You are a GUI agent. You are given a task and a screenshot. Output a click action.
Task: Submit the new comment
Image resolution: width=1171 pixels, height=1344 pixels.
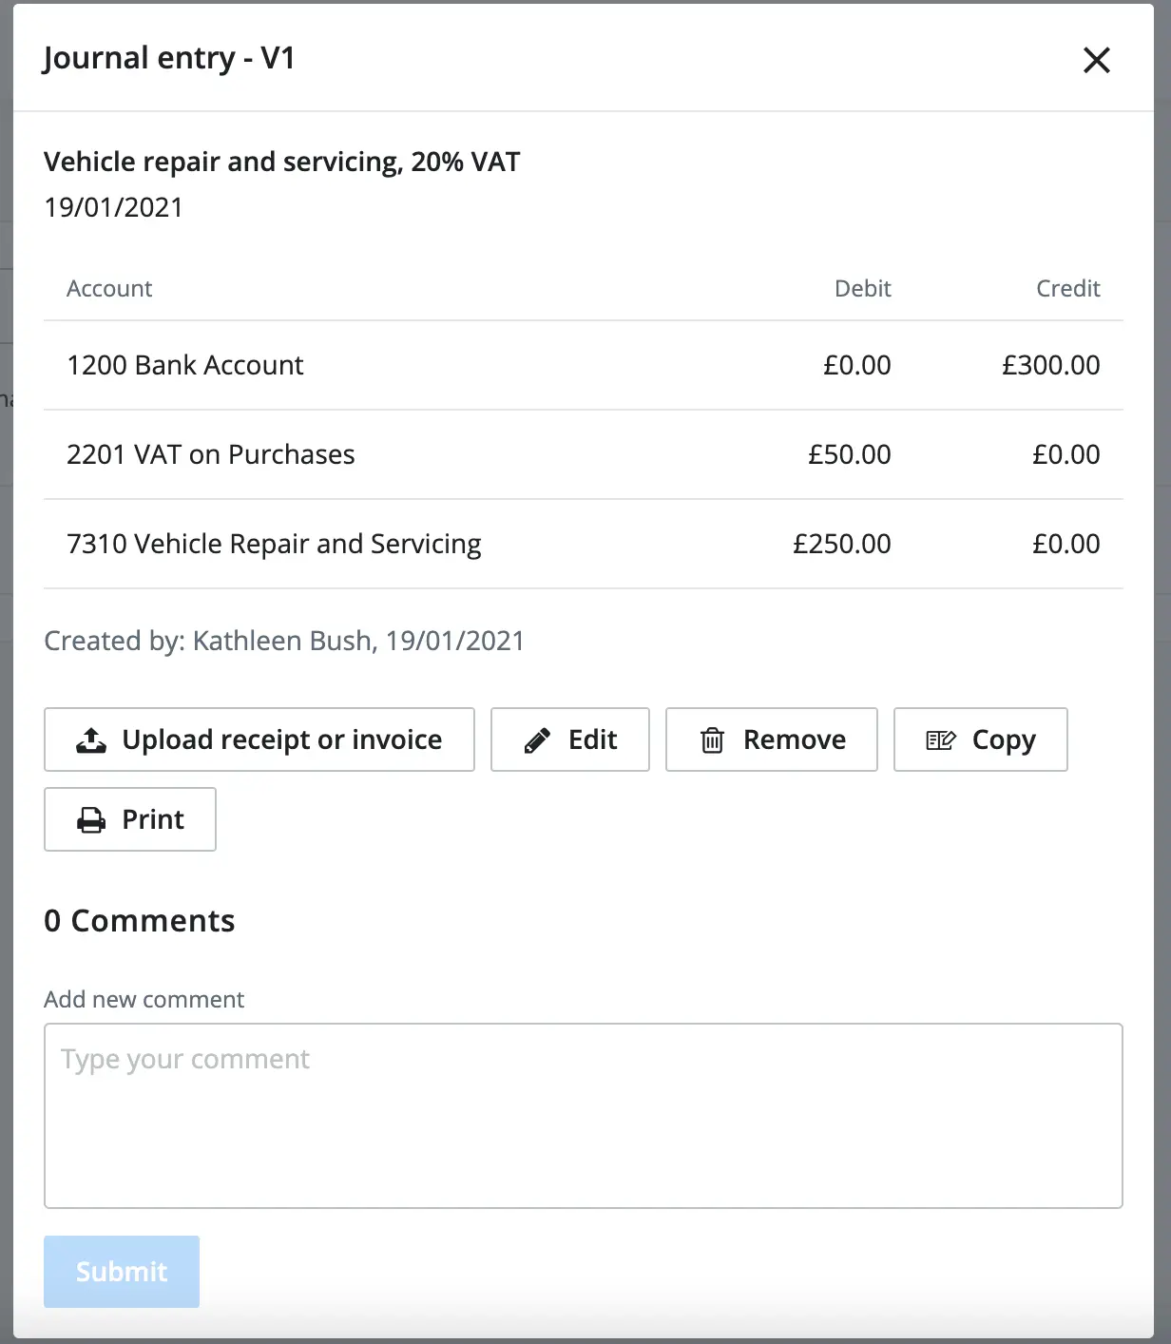122,1272
